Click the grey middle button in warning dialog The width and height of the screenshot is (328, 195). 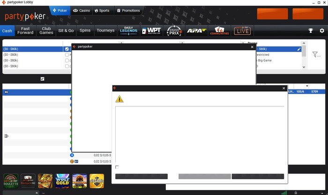[205, 176]
